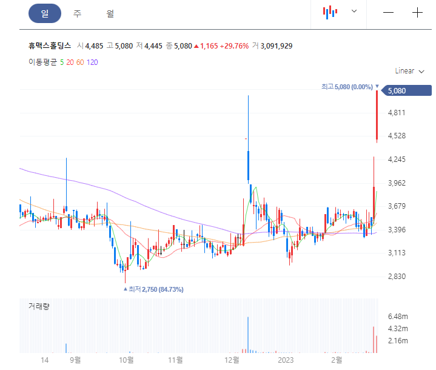
Task: Click the 14 date axis label
Action: point(44,360)
